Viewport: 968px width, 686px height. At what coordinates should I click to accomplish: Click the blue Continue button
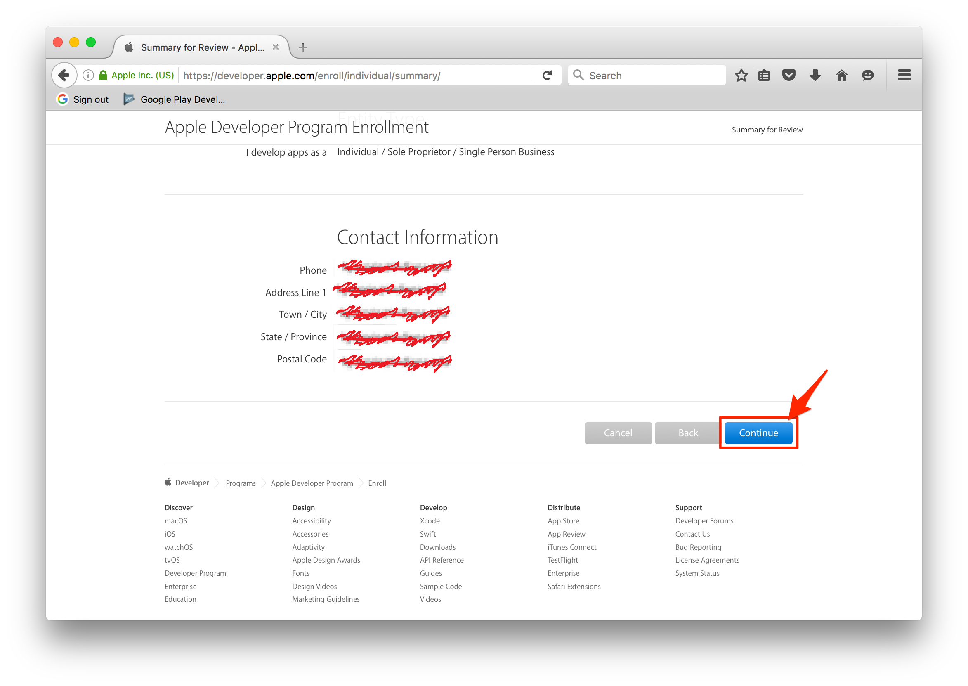coord(758,433)
